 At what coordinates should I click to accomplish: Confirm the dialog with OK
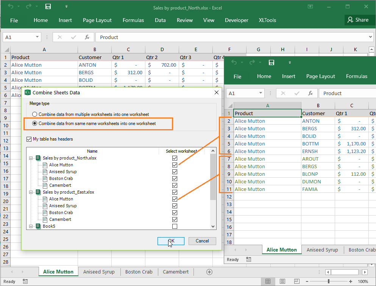pyautogui.click(x=171, y=241)
